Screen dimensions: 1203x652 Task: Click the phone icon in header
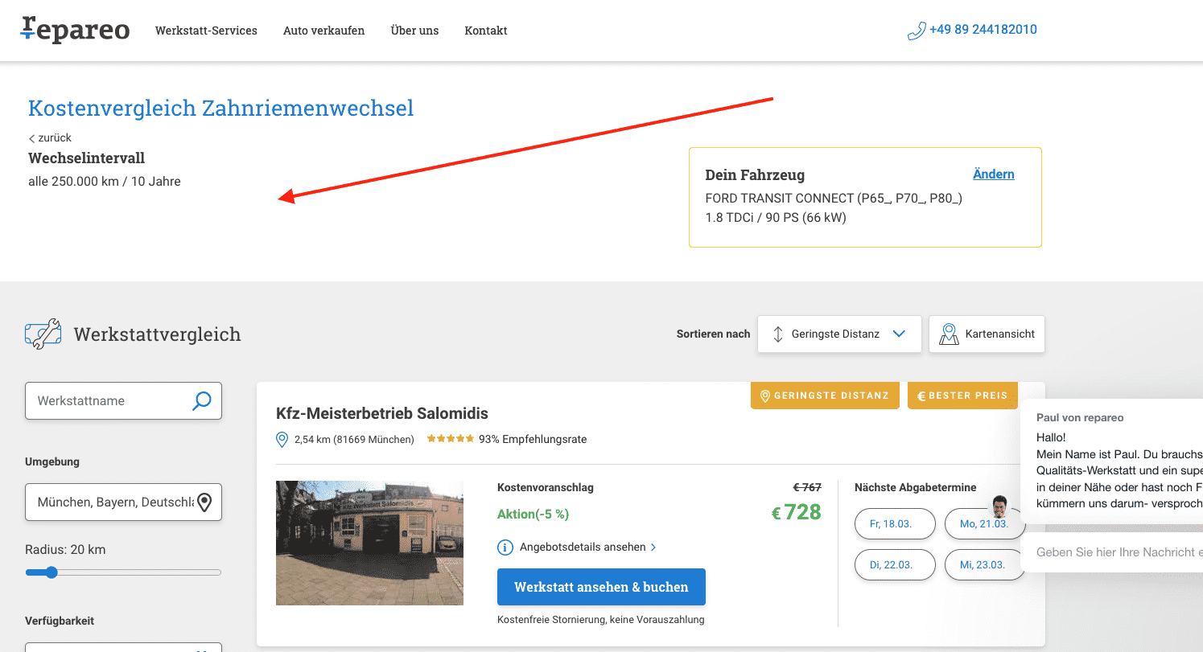[x=916, y=31]
